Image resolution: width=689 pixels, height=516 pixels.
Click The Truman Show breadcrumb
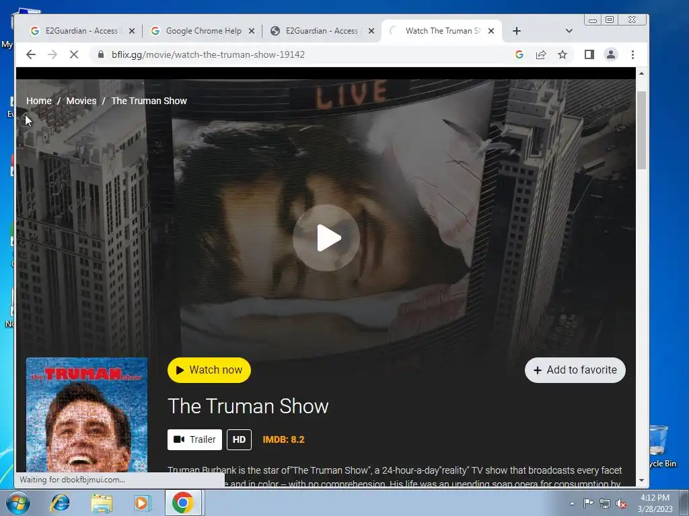click(149, 101)
